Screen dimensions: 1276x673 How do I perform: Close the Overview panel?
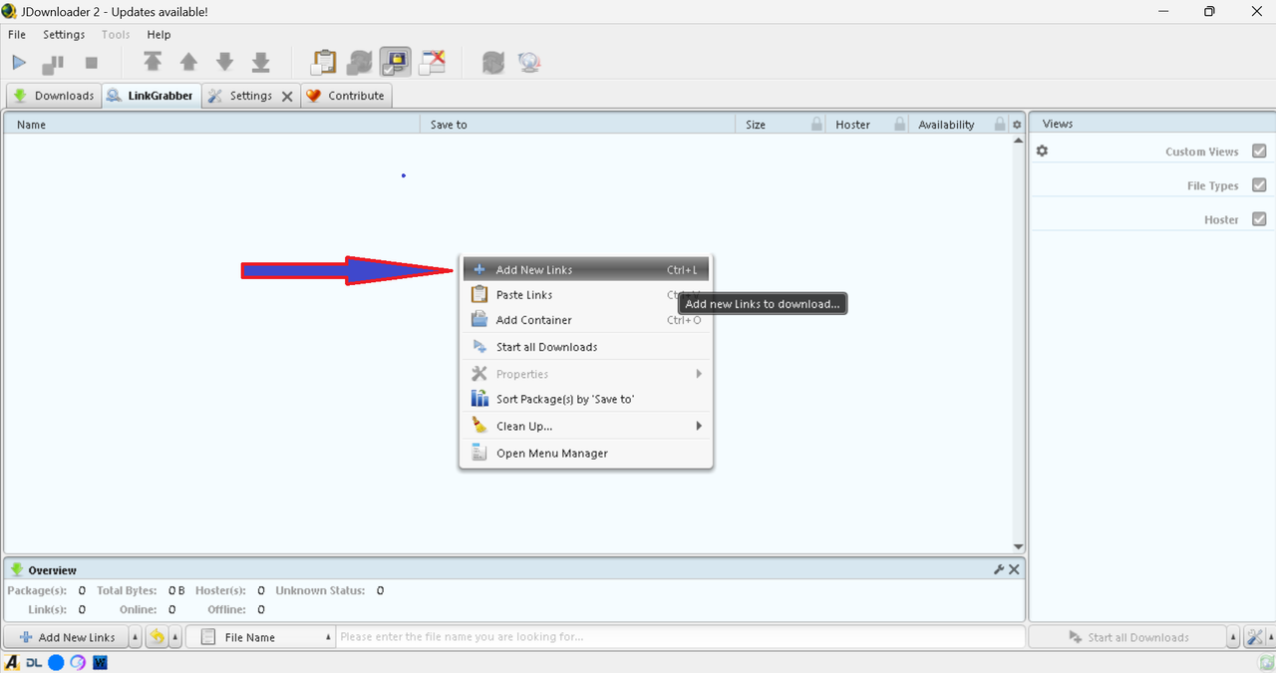(x=1014, y=569)
